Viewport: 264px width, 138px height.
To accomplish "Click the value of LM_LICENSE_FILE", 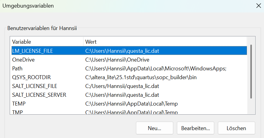I will click(x=122, y=51).
